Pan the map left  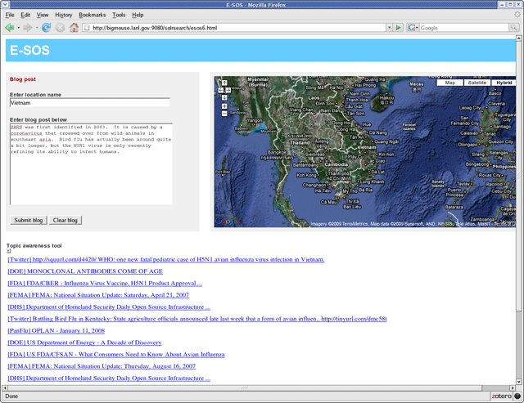tap(221, 91)
